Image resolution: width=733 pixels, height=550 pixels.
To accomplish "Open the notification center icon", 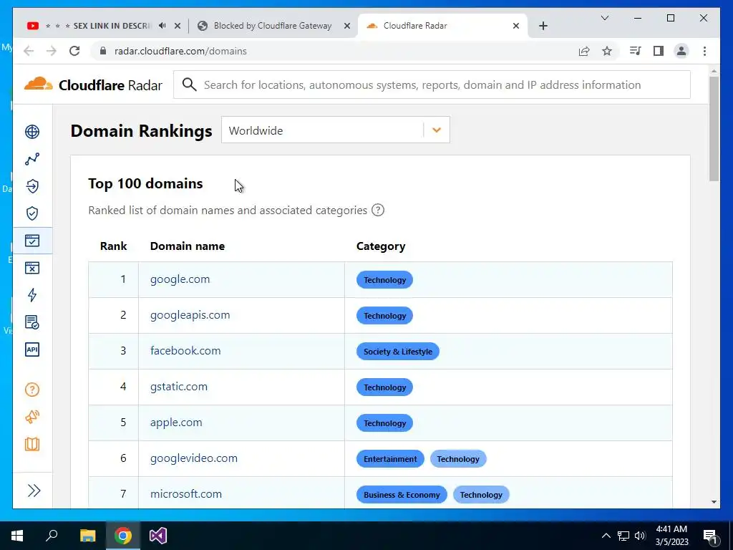I will [711, 536].
